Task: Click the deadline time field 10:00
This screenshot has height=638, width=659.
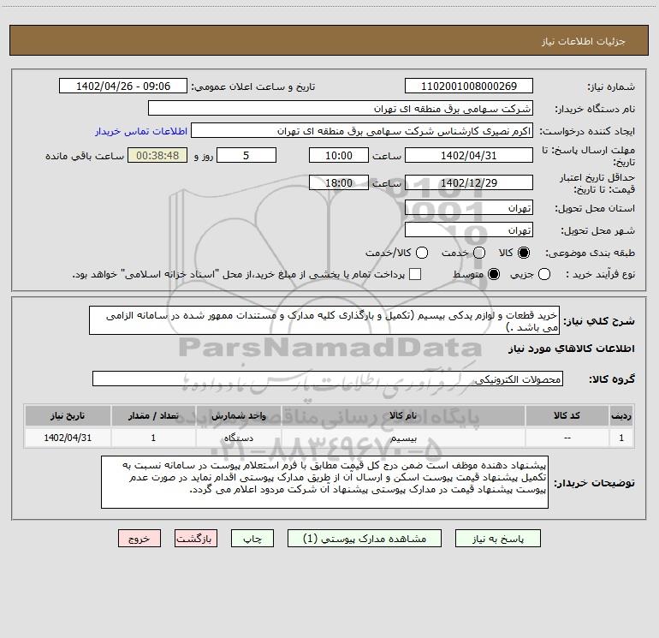Action: (339, 155)
